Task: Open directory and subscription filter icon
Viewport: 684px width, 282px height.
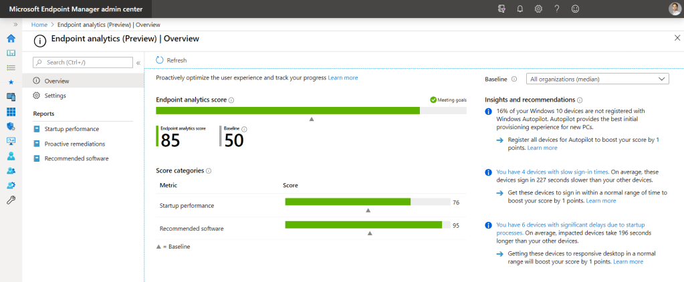Action: pyautogui.click(x=502, y=9)
